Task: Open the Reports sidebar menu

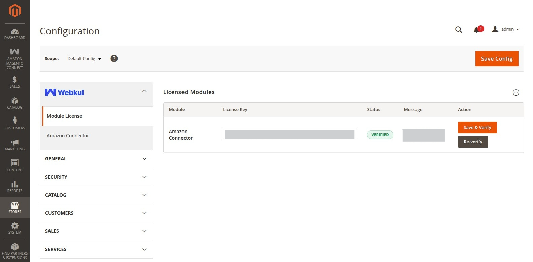Action: pyautogui.click(x=15, y=187)
